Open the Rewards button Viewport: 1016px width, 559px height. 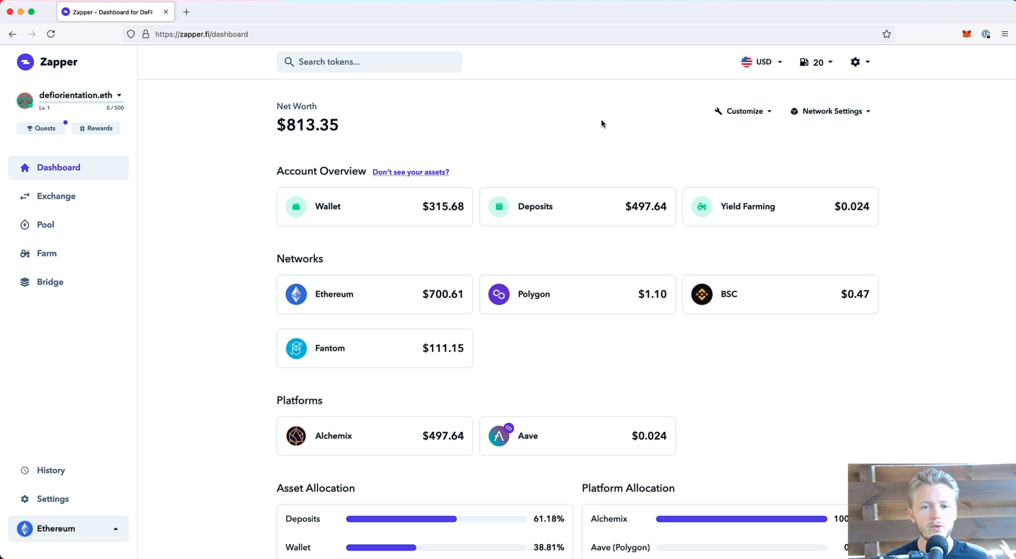[x=96, y=128]
